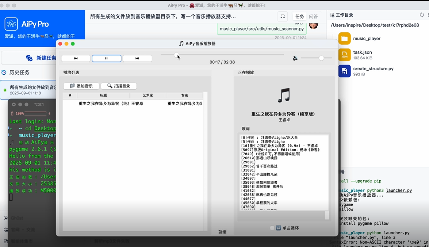This screenshot has width=429, height=247.
Task: Click the 新建任务 new task button
Action: tap(41, 58)
